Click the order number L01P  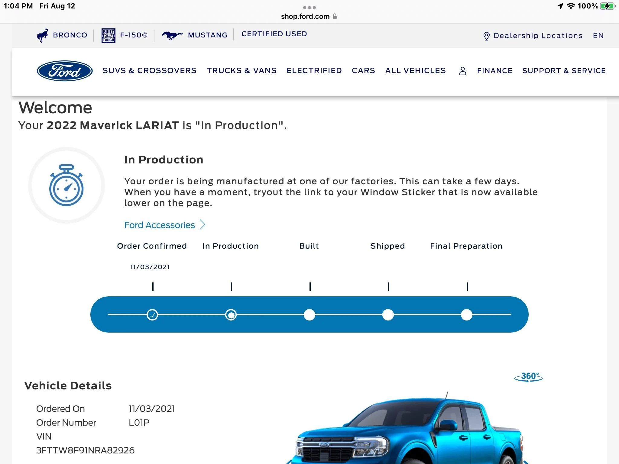click(139, 423)
